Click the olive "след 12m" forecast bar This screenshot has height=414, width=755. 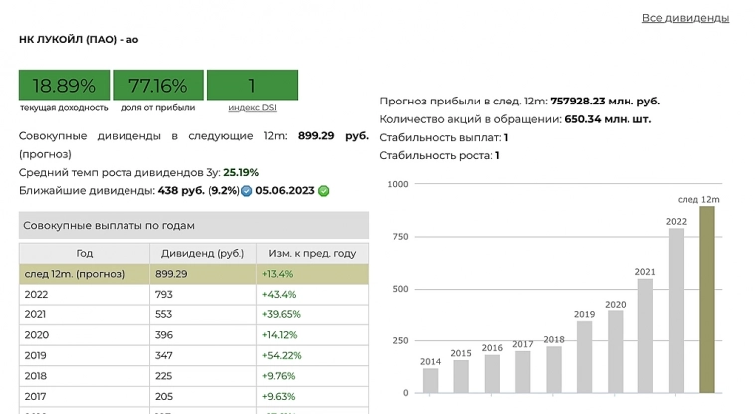706,299
